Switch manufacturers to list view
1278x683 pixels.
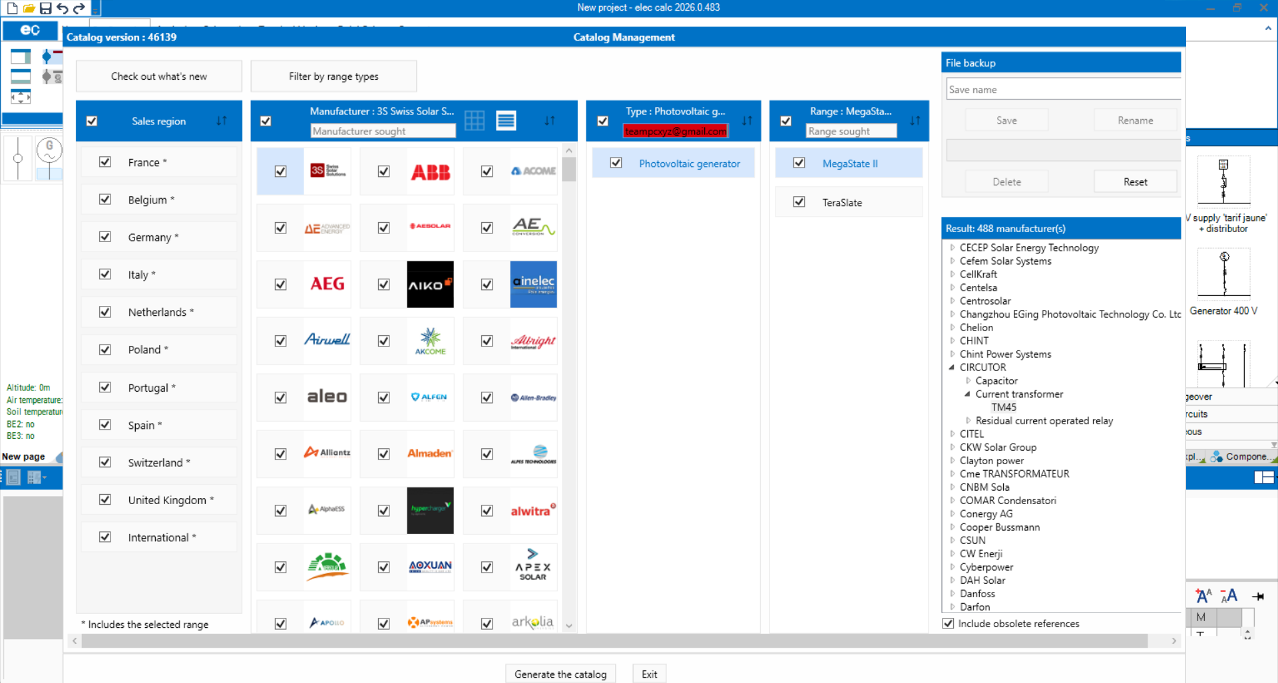(506, 120)
